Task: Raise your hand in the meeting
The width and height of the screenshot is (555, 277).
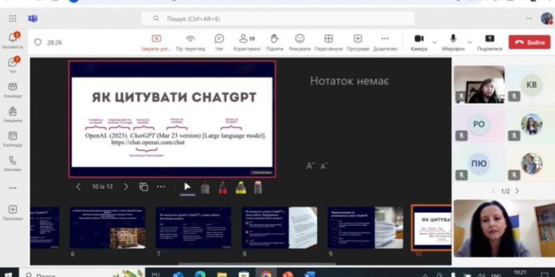Action: tap(274, 42)
